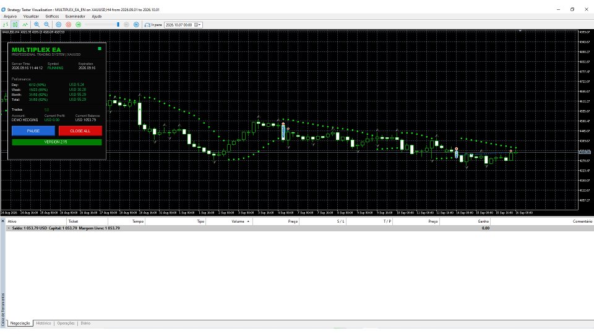Image resolution: width=594 pixels, height=334 pixels.
Task: Open the go-to date calendar dropdown
Action: [x=198, y=25]
